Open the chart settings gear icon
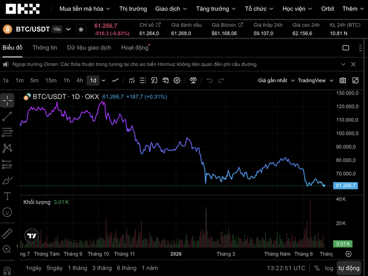The height and width of the screenshot is (276, 368). (x=177, y=81)
